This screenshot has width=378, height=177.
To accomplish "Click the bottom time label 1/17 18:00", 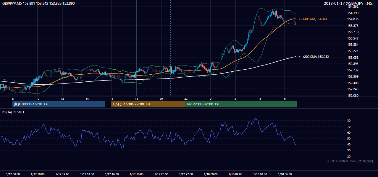I will 136,174.
